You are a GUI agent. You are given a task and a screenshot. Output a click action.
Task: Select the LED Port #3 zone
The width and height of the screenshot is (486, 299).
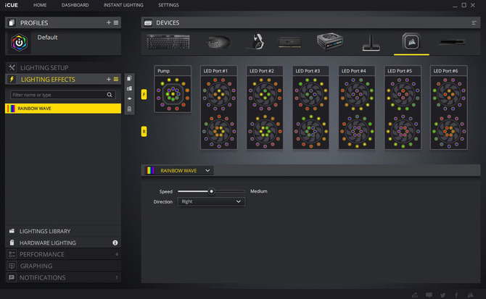click(x=311, y=108)
